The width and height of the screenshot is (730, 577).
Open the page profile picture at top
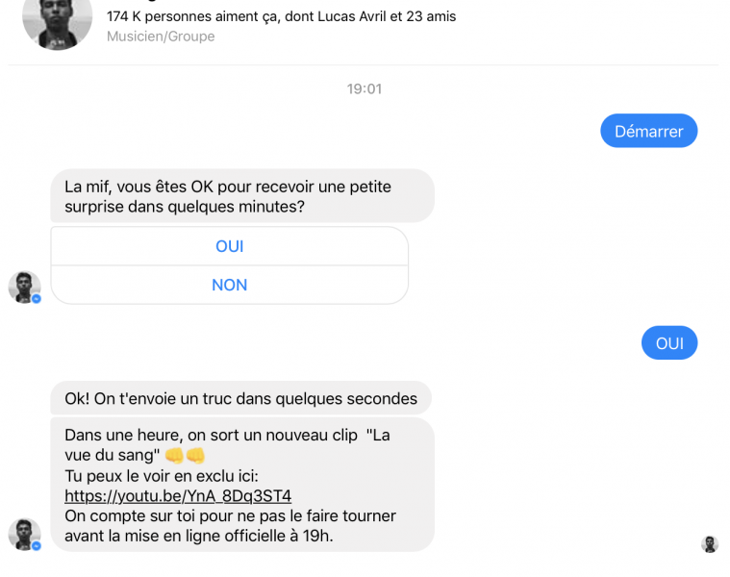(57, 21)
